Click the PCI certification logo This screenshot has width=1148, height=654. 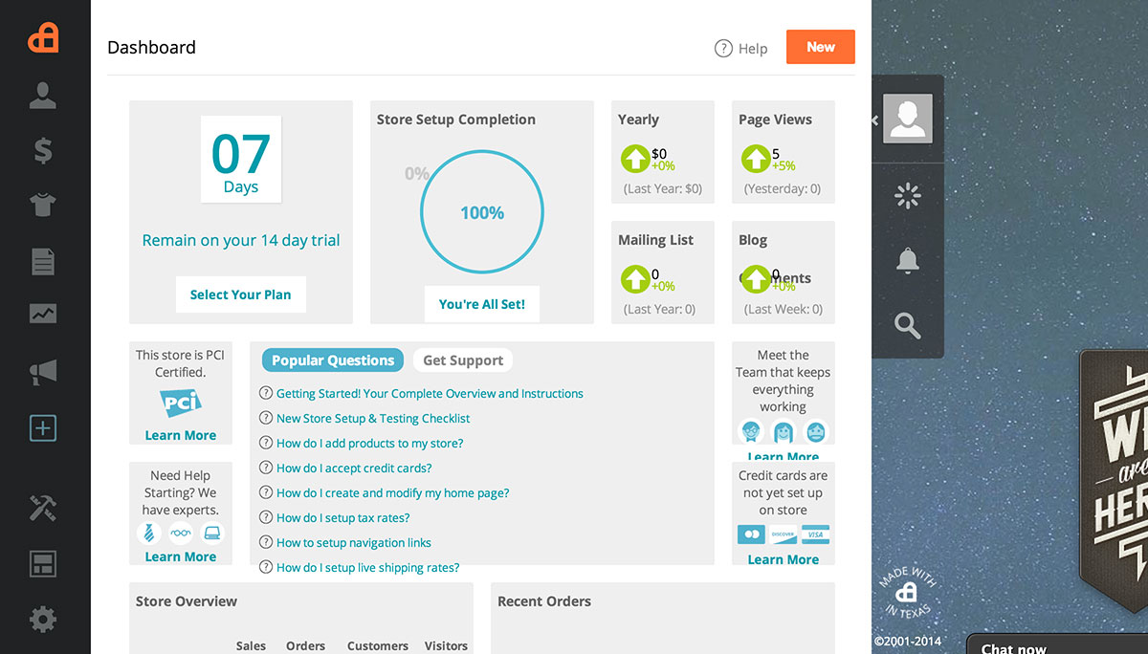point(181,403)
